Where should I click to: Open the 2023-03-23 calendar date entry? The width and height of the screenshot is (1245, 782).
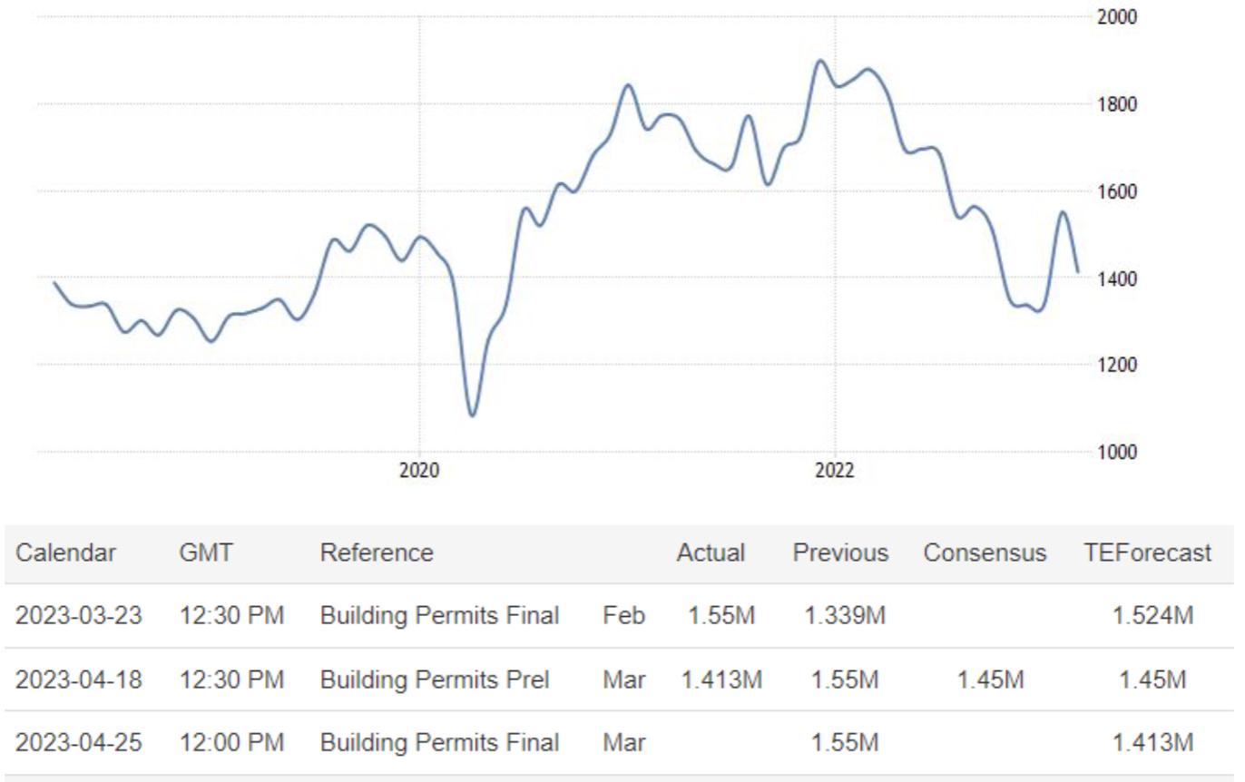click(79, 616)
